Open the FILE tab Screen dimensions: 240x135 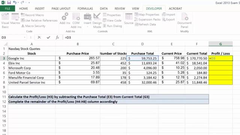tap(7, 9)
